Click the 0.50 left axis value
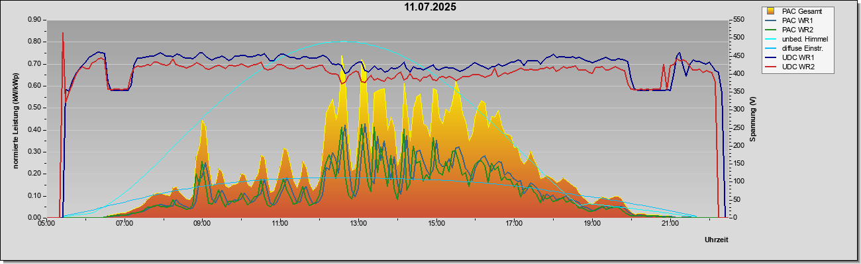 [34, 108]
